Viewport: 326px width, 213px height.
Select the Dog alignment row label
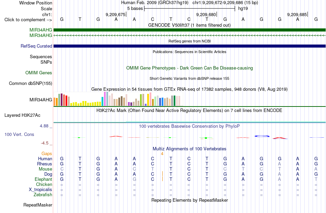pyautogui.click(x=48, y=174)
